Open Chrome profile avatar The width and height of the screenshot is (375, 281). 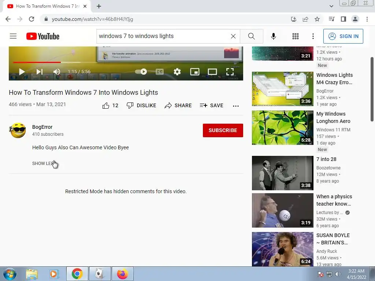[355, 19]
